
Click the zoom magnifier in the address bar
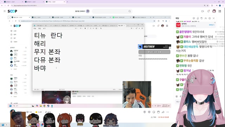[x=205, y=6]
